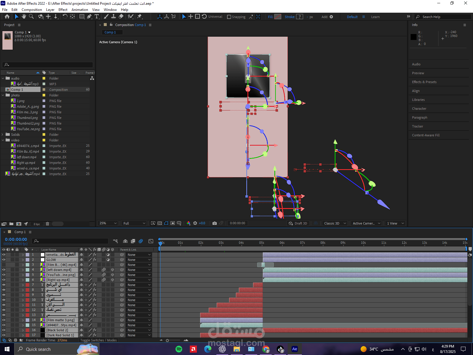
Task: Hide the left down.mp4 layer
Action: pyautogui.click(x=4, y=270)
